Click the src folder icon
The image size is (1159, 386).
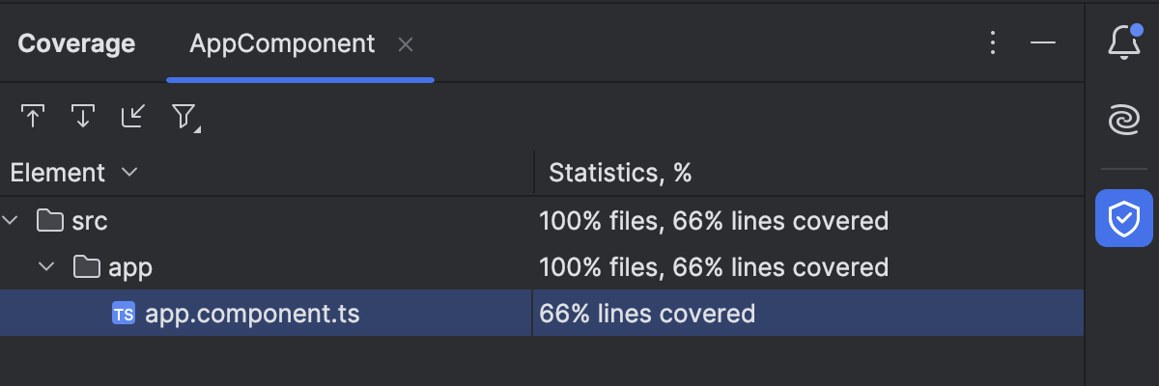49,221
